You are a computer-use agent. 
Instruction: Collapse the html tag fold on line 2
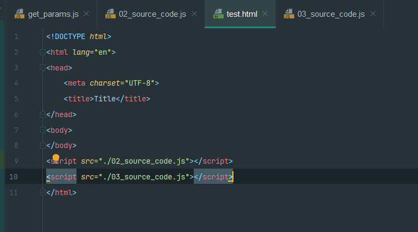[x=42, y=53]
